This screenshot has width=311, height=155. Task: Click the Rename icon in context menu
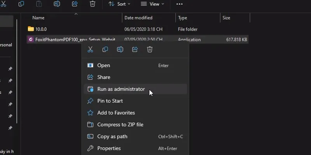pos(120,49)
